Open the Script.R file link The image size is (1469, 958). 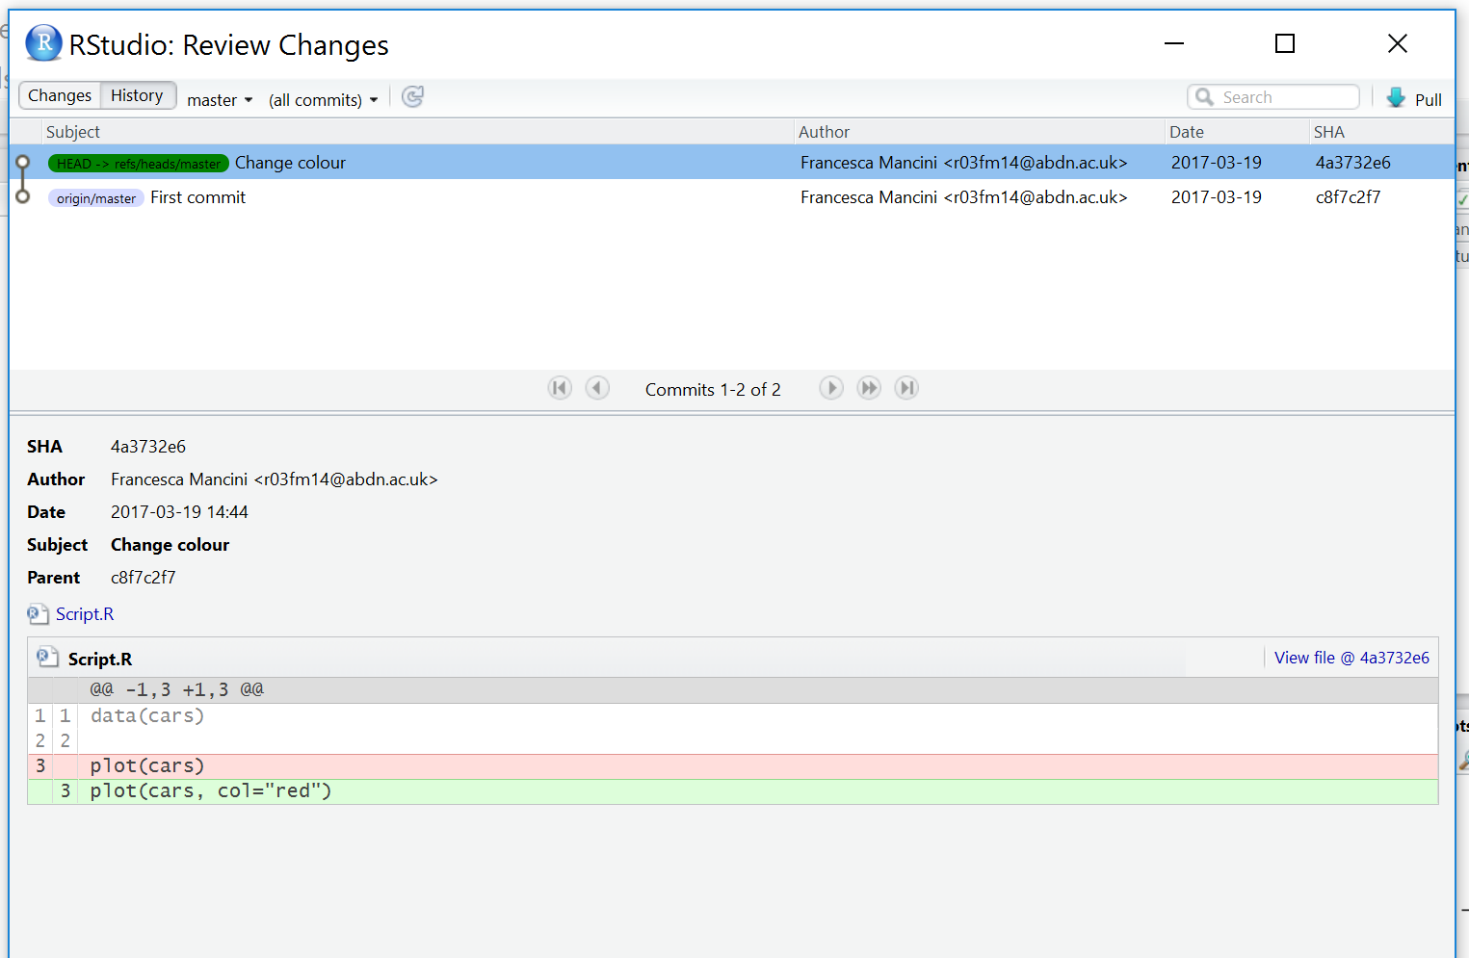pyautogui.click(x=85, y=614)
